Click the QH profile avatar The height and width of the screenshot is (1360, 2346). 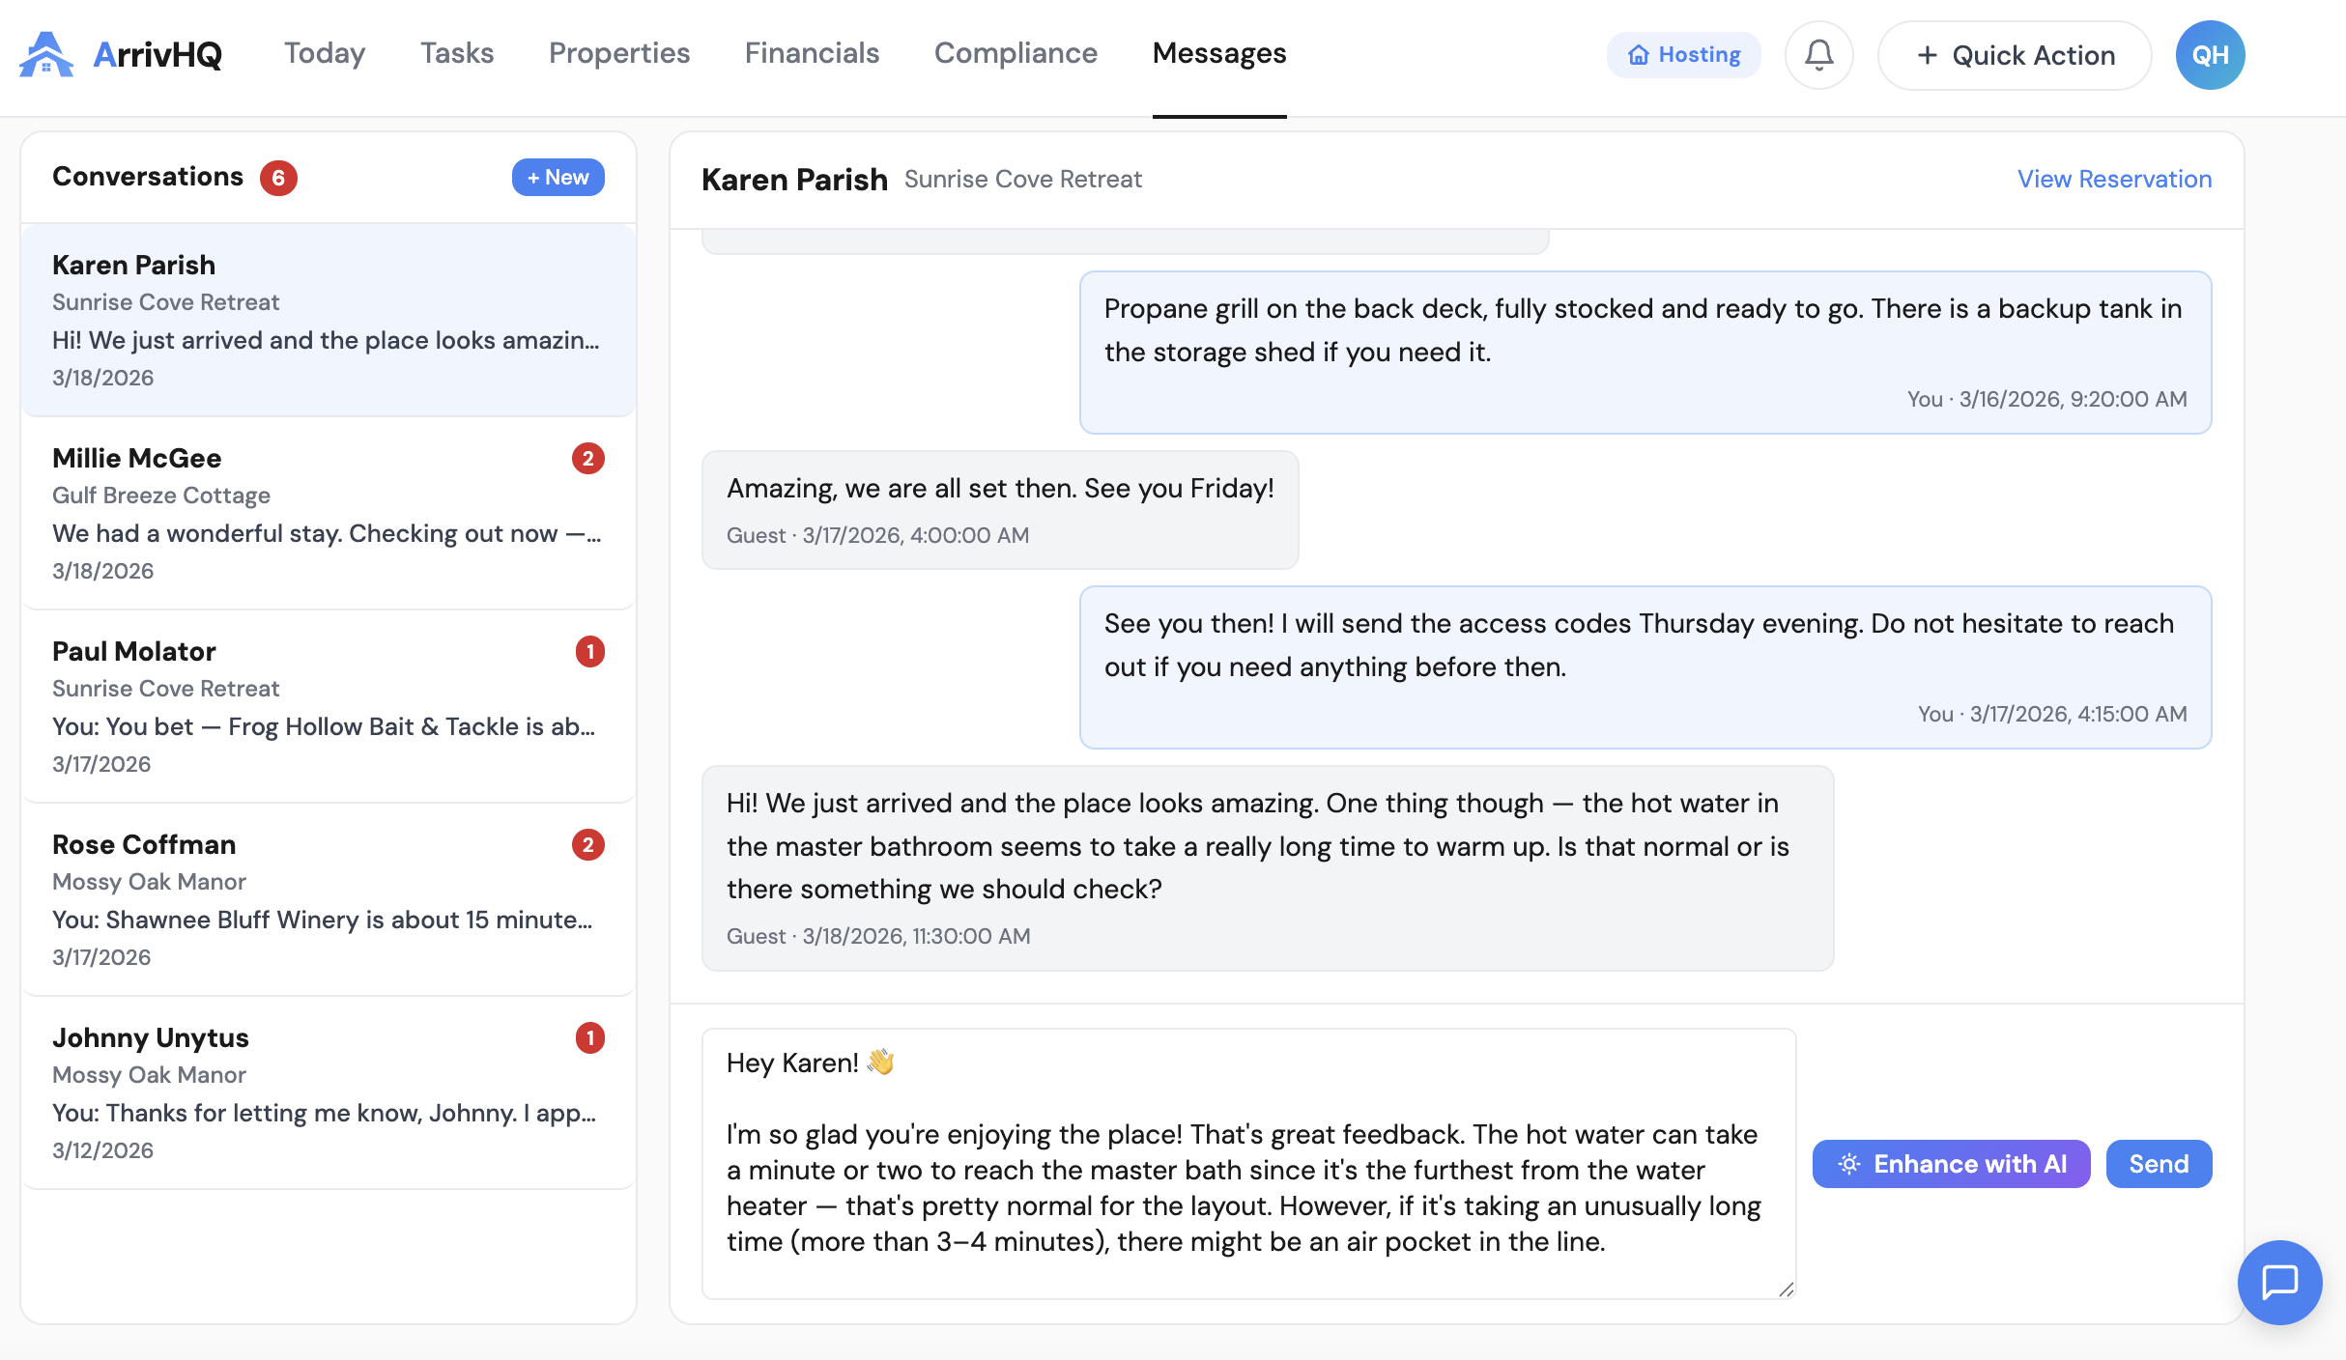coord(2209,55)
